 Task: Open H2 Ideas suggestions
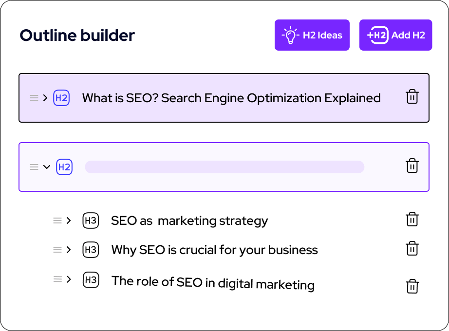(312, 35)
